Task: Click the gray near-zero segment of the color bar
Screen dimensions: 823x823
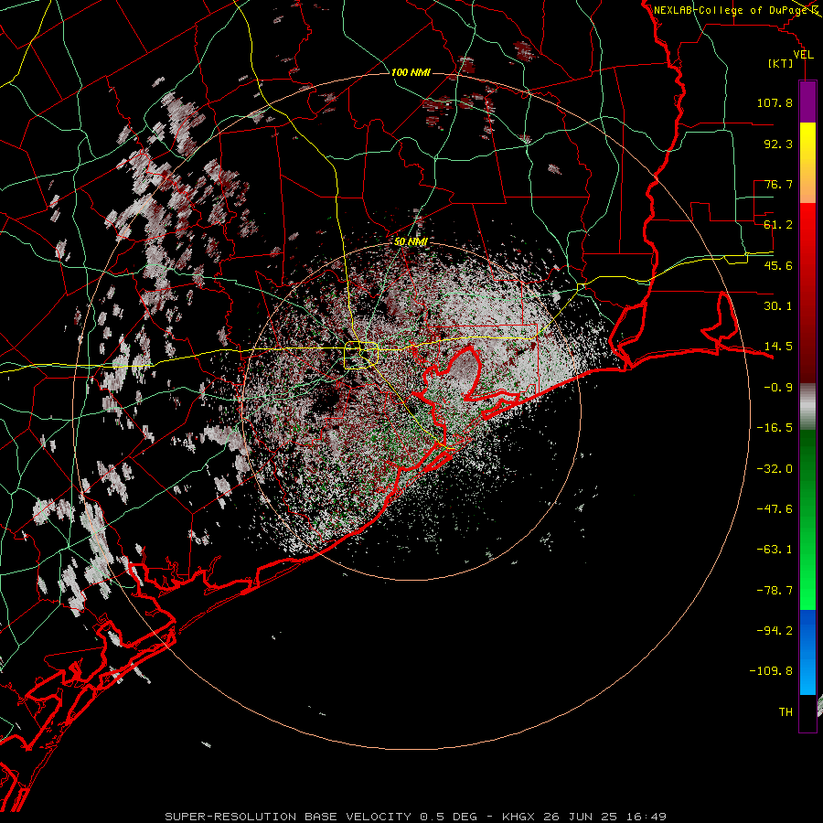Action: (x=807, y=407)
